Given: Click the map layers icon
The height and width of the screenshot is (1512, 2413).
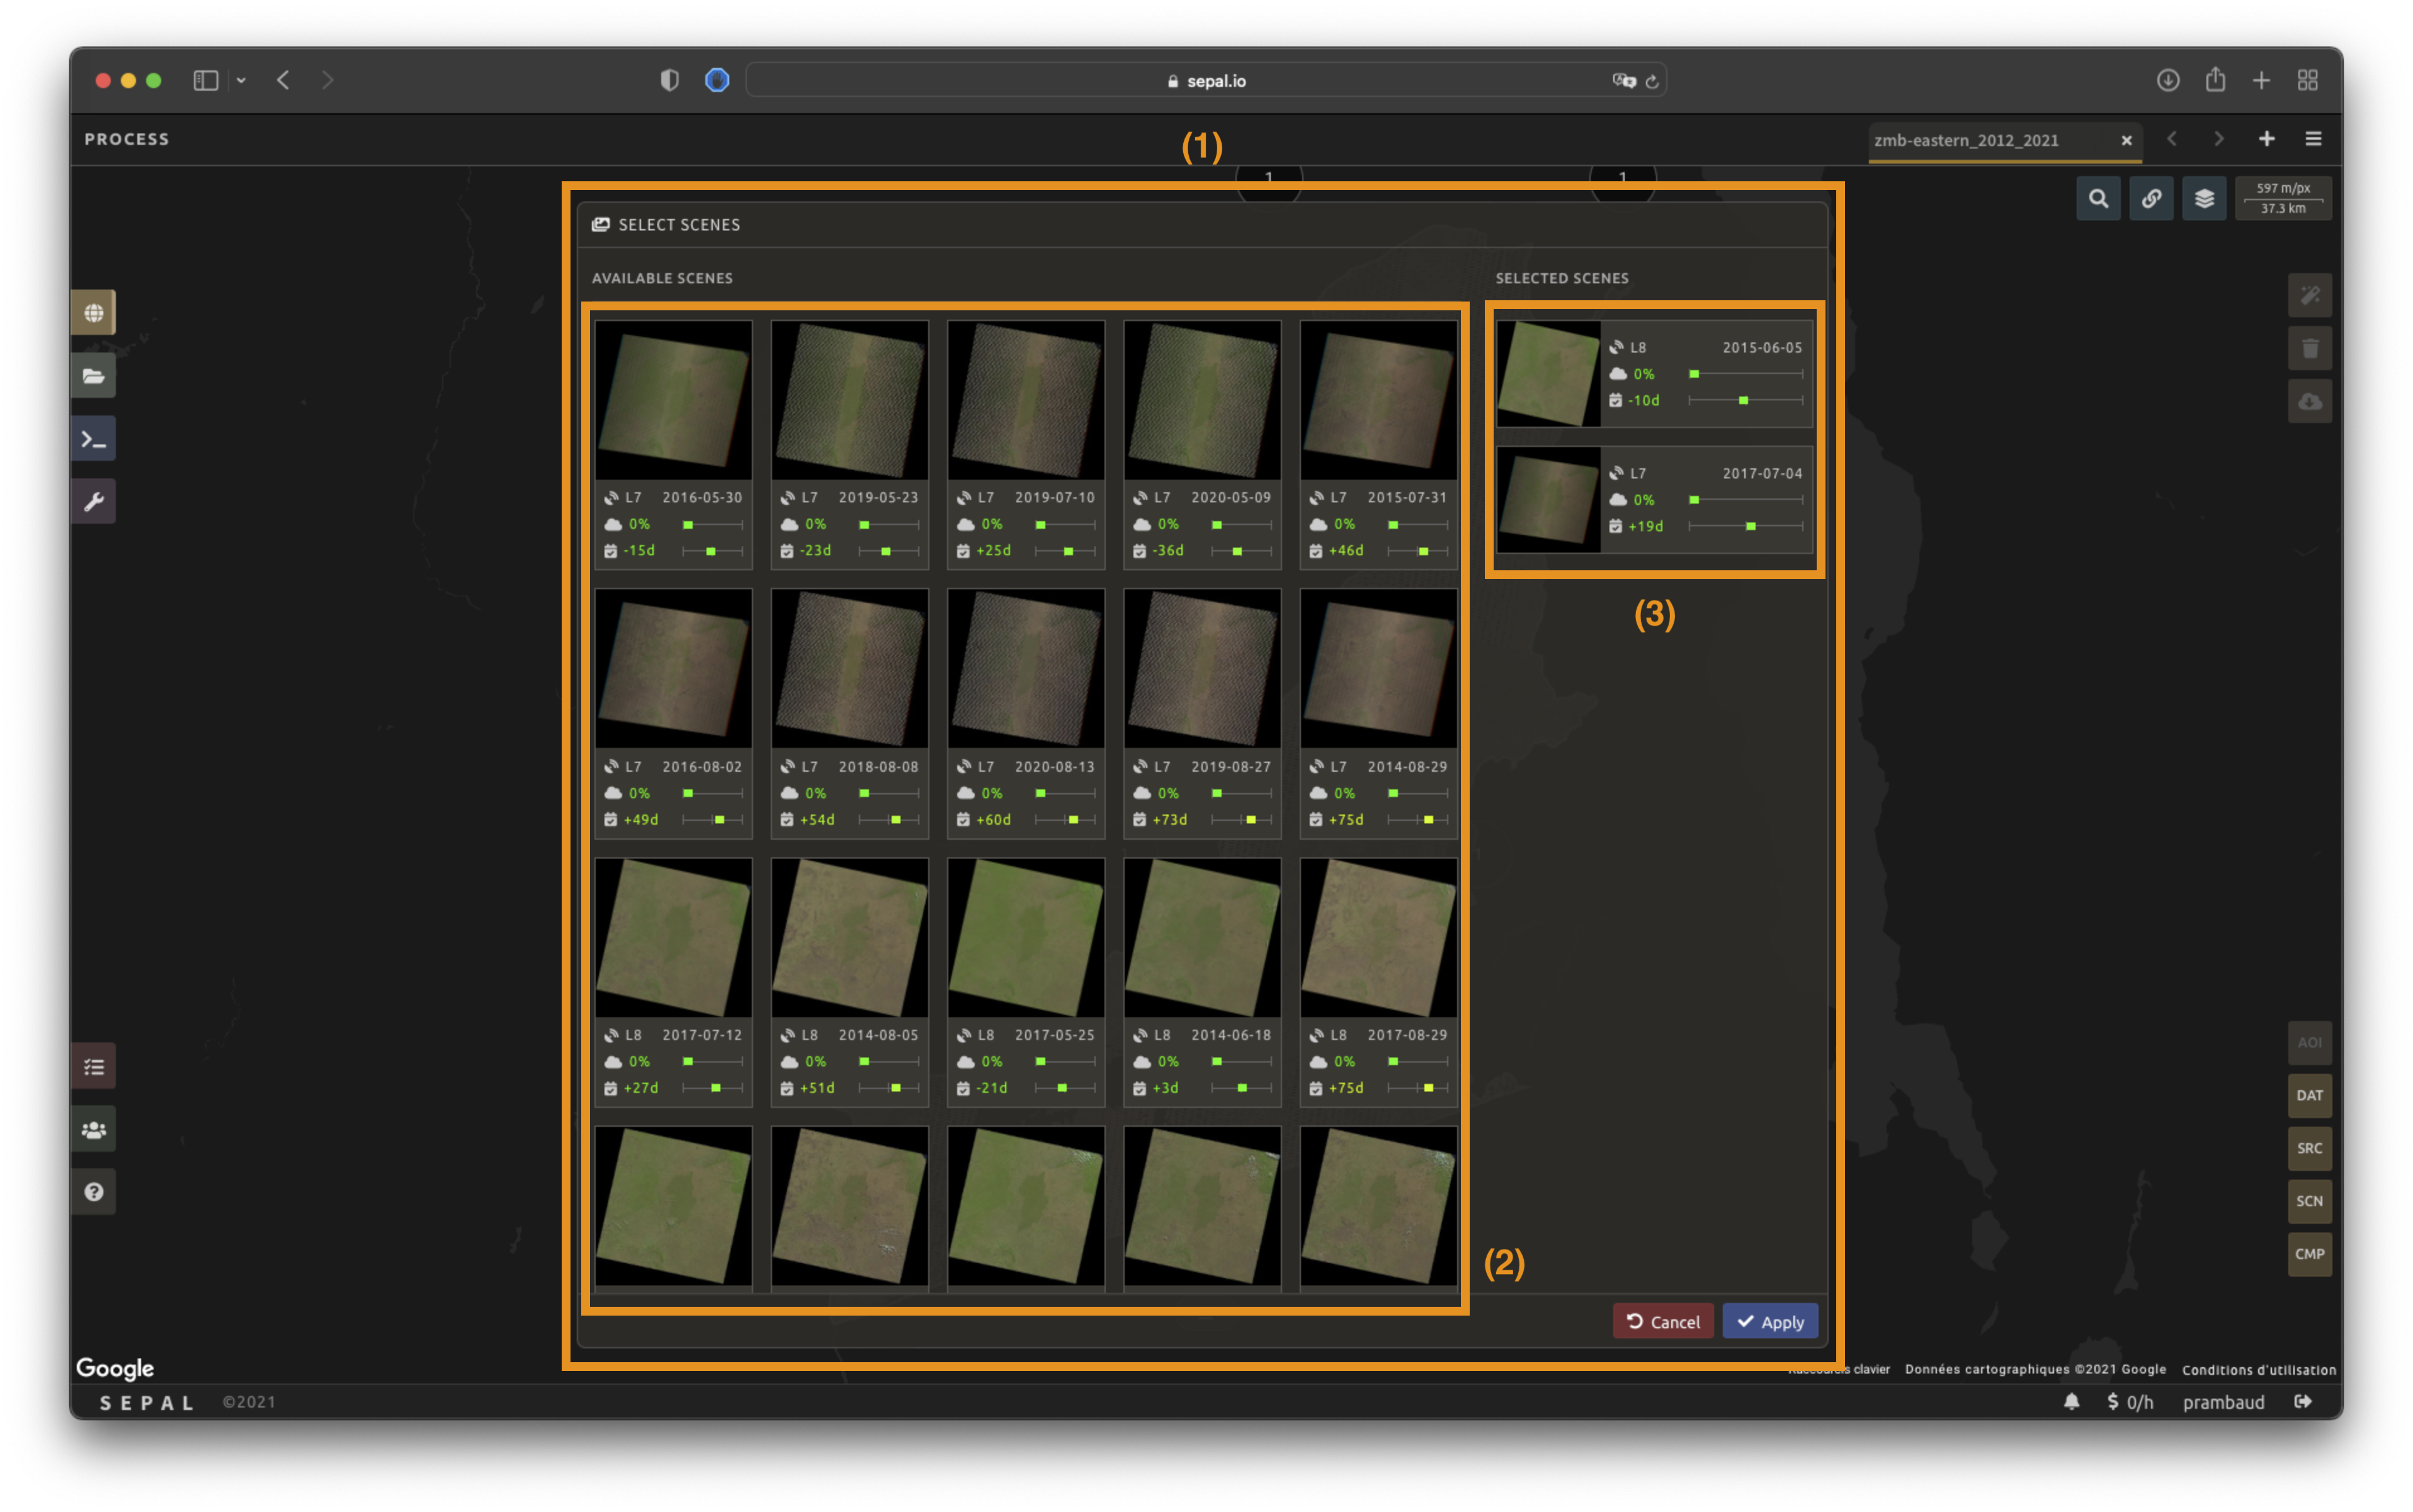Looking at the screenshot, I should 2204,199.
